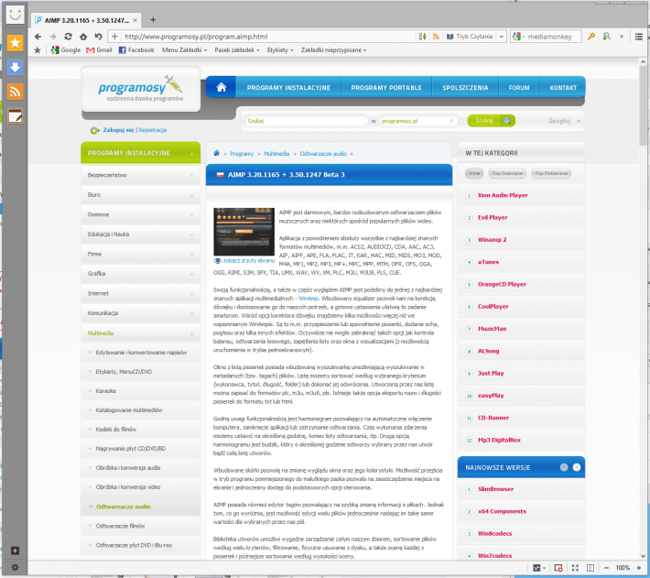The width and height of the screenshot is (650, 578).
Task: Click zobacz zrzuty ekranu link
Action: point(249,261)
